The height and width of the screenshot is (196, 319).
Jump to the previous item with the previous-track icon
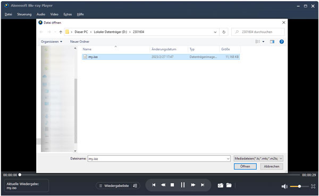(154, 185)
